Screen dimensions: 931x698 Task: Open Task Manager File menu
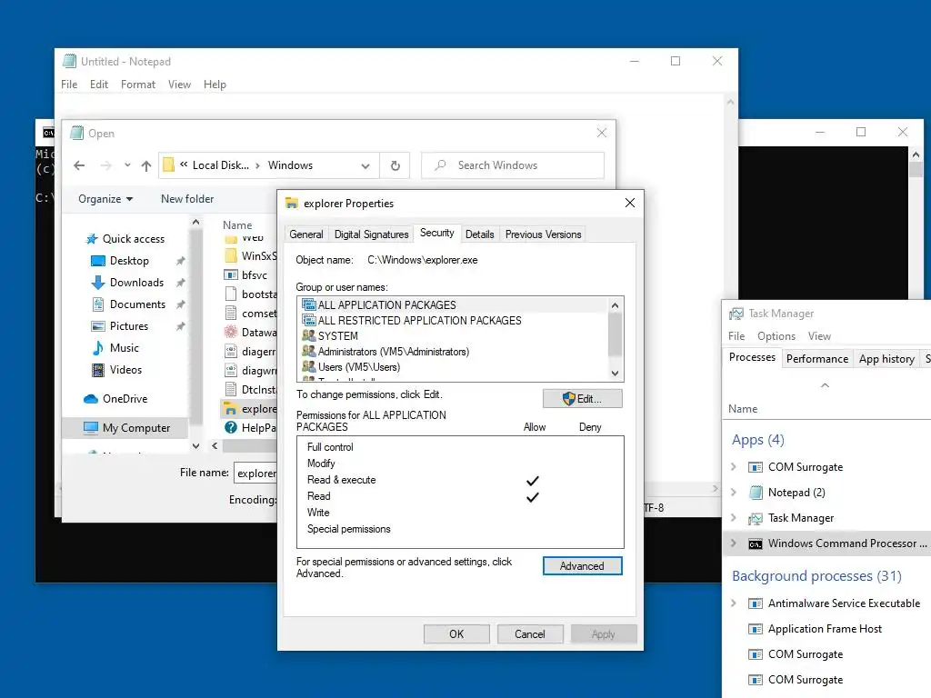click(x=736, y=336)
